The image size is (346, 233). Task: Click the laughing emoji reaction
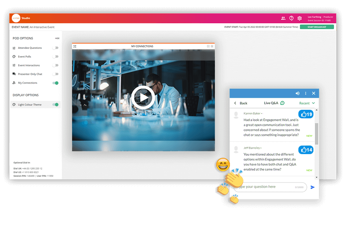(223, 165)
